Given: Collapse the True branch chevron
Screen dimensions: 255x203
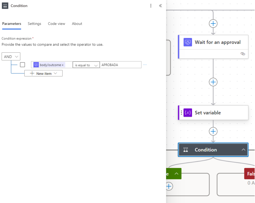Looking at the screenshot, I should click(176, 174).
